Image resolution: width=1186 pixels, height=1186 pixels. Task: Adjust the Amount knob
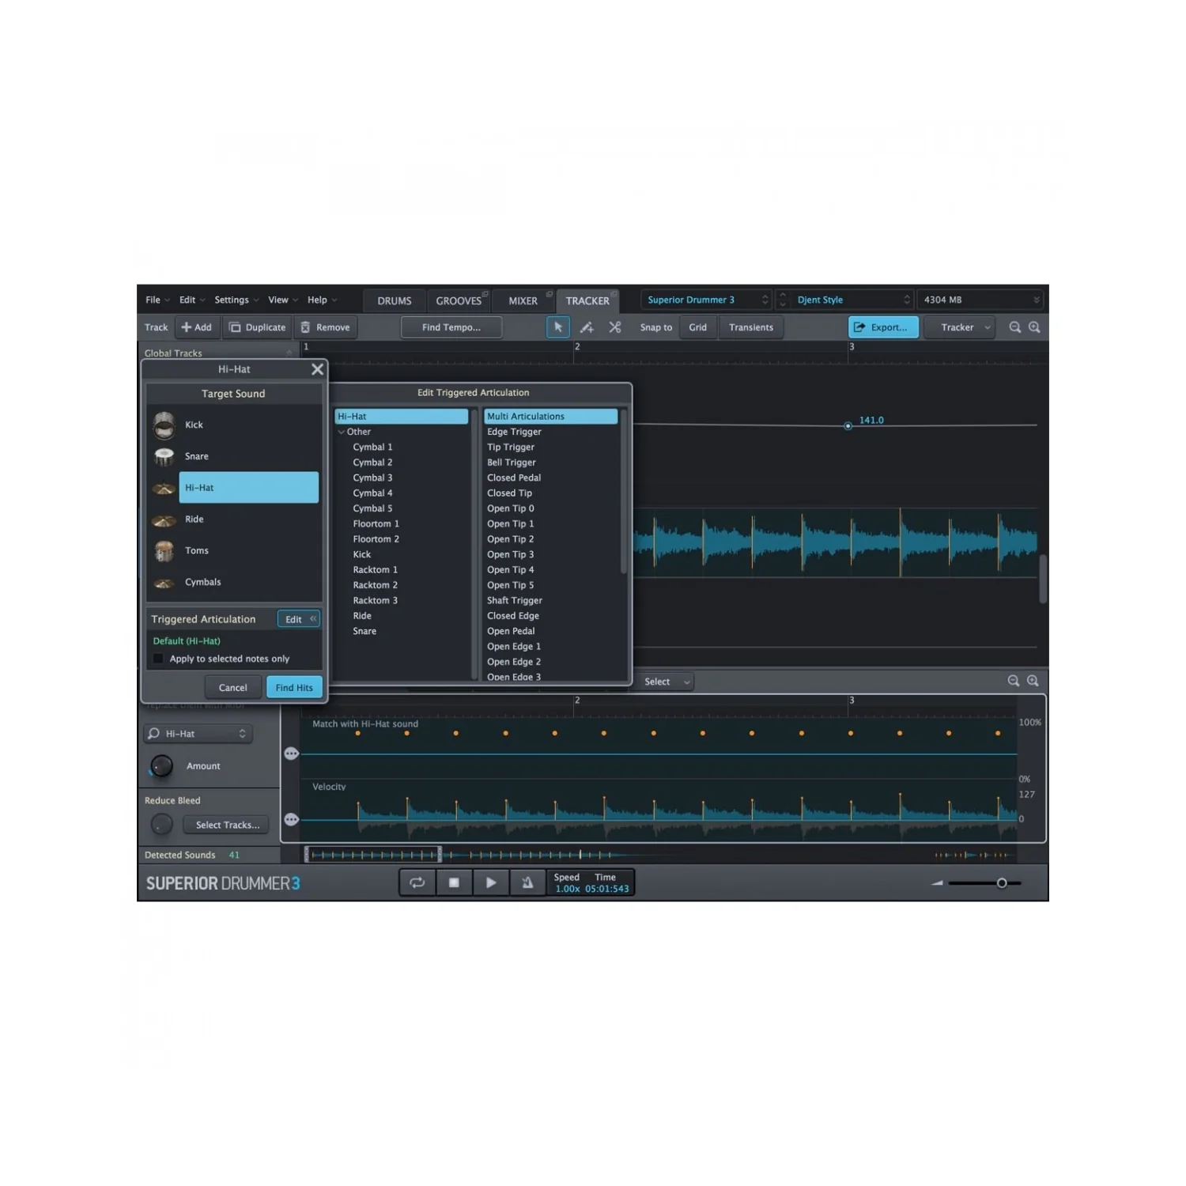(x=161, y=765)
